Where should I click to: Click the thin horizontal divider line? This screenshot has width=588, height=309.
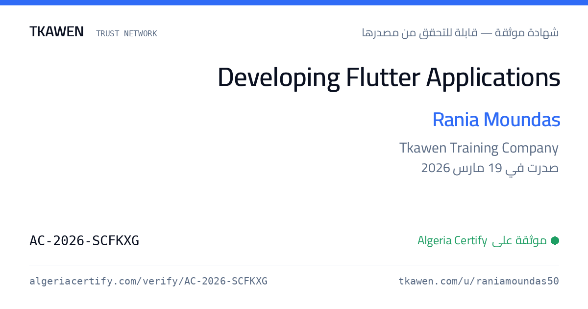294,265
